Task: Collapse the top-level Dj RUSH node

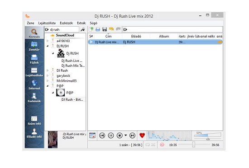Action: click(x=48, y=46)
